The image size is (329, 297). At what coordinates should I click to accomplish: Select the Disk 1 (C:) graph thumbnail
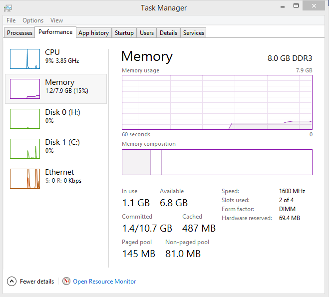pyautogui.click(x=25, y=149)
